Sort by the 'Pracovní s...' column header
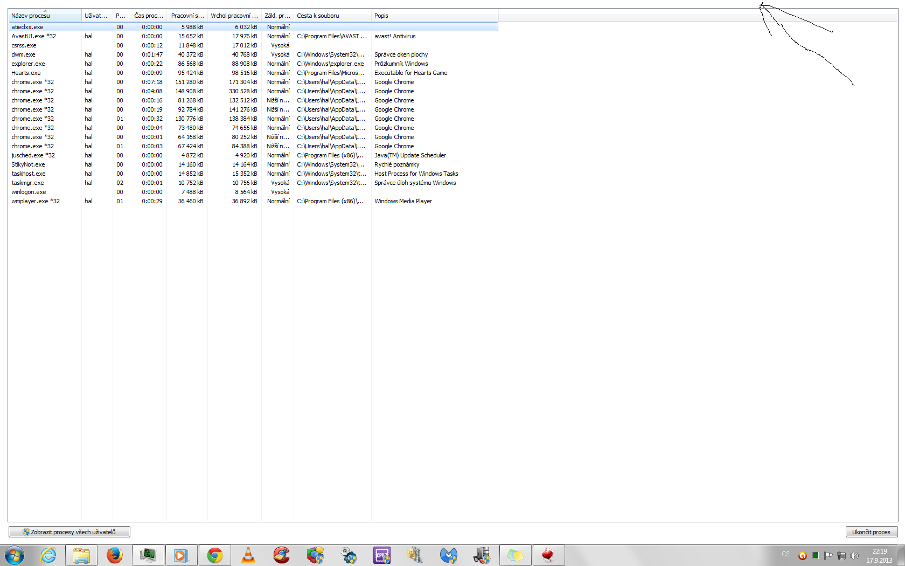The height and width of the screenshot is (566, 905). pyautogui.click(x=187, y=16)
